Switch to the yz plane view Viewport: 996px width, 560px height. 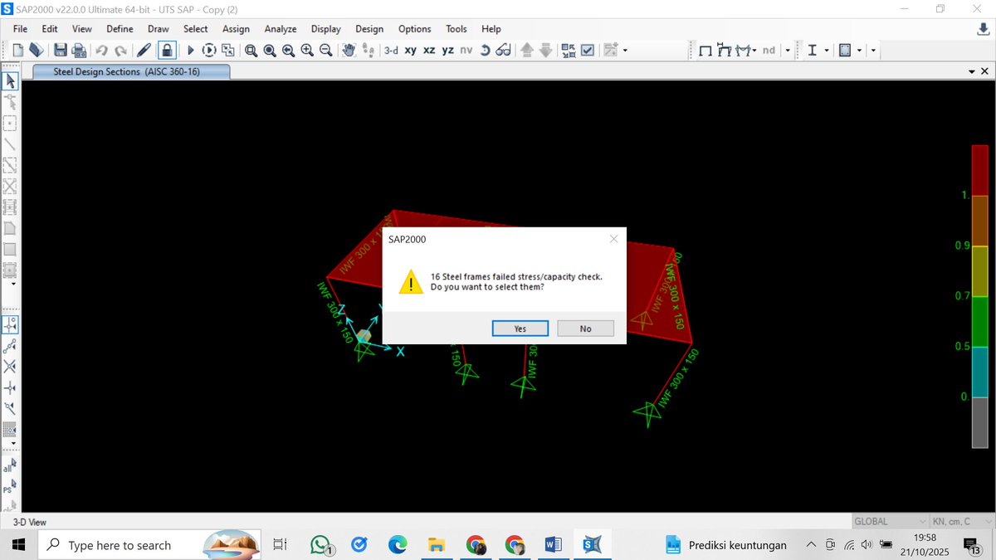pos(447,51)
